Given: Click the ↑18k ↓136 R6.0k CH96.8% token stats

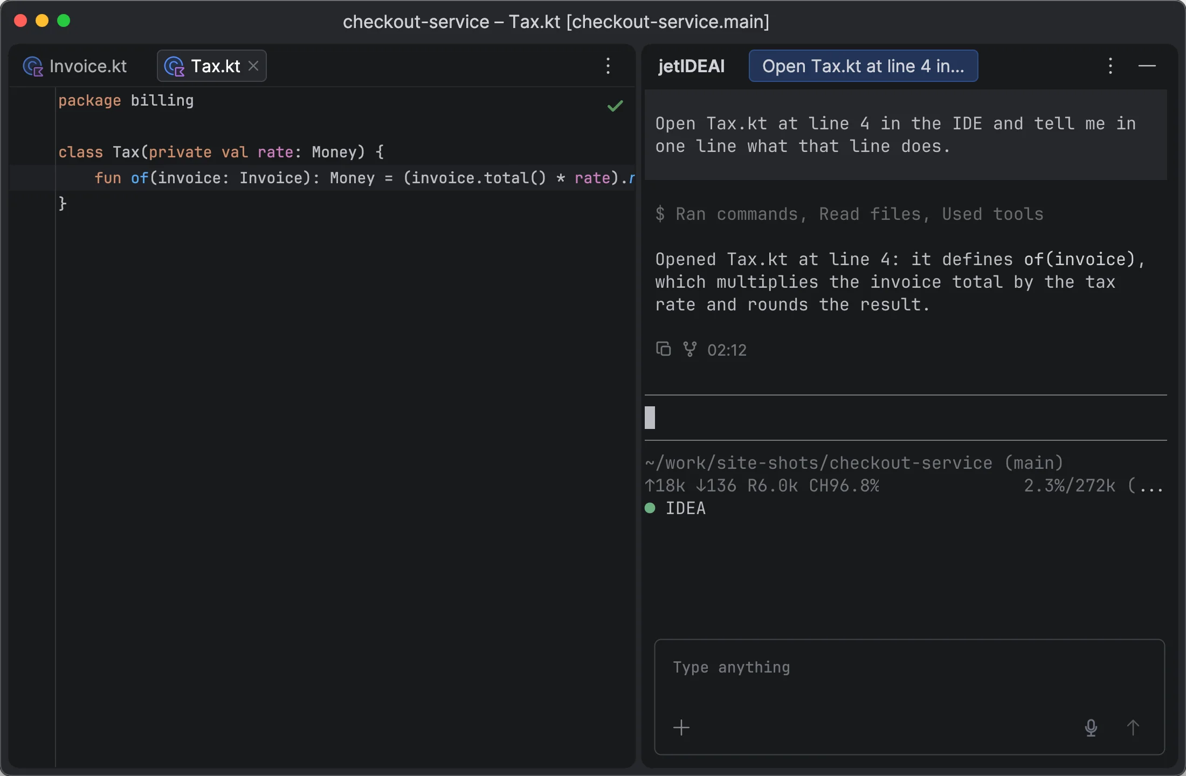Looking at the screenshot, I should pyautogui.click(x=762, y=486).
